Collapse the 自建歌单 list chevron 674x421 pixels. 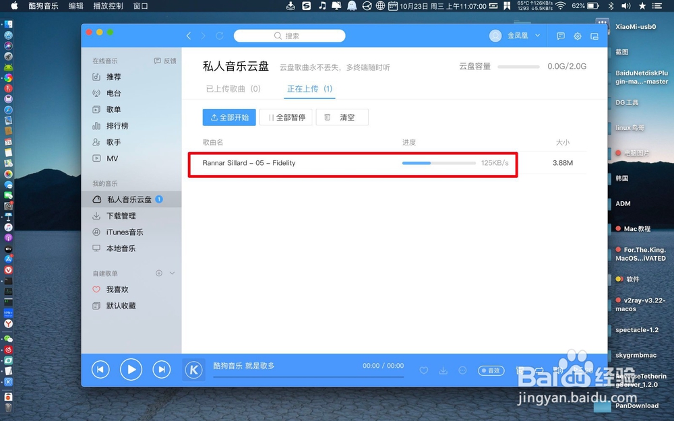pos(172,273)
